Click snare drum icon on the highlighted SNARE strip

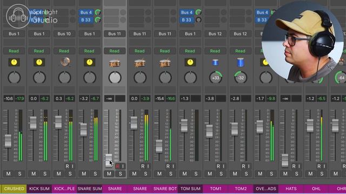point(115,63)
